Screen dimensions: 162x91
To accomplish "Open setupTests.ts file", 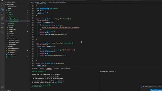I will pyautogui.click(x=12, y=44).
